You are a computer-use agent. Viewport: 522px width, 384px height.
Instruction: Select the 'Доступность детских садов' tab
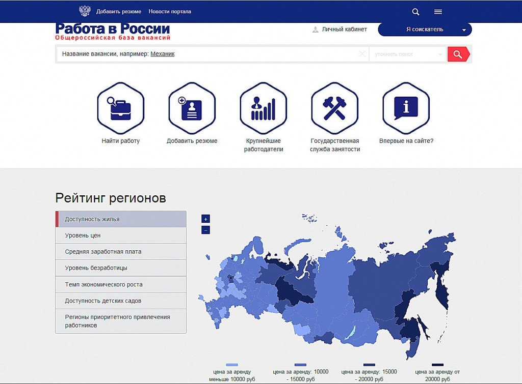pos(121,301)
